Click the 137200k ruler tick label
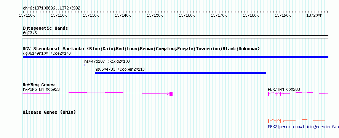The image size is (339, 138). point(315,16)
